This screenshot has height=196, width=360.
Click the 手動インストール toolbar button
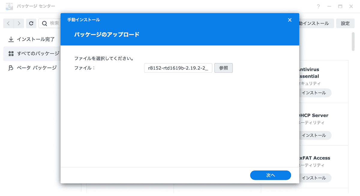(316, 23)
